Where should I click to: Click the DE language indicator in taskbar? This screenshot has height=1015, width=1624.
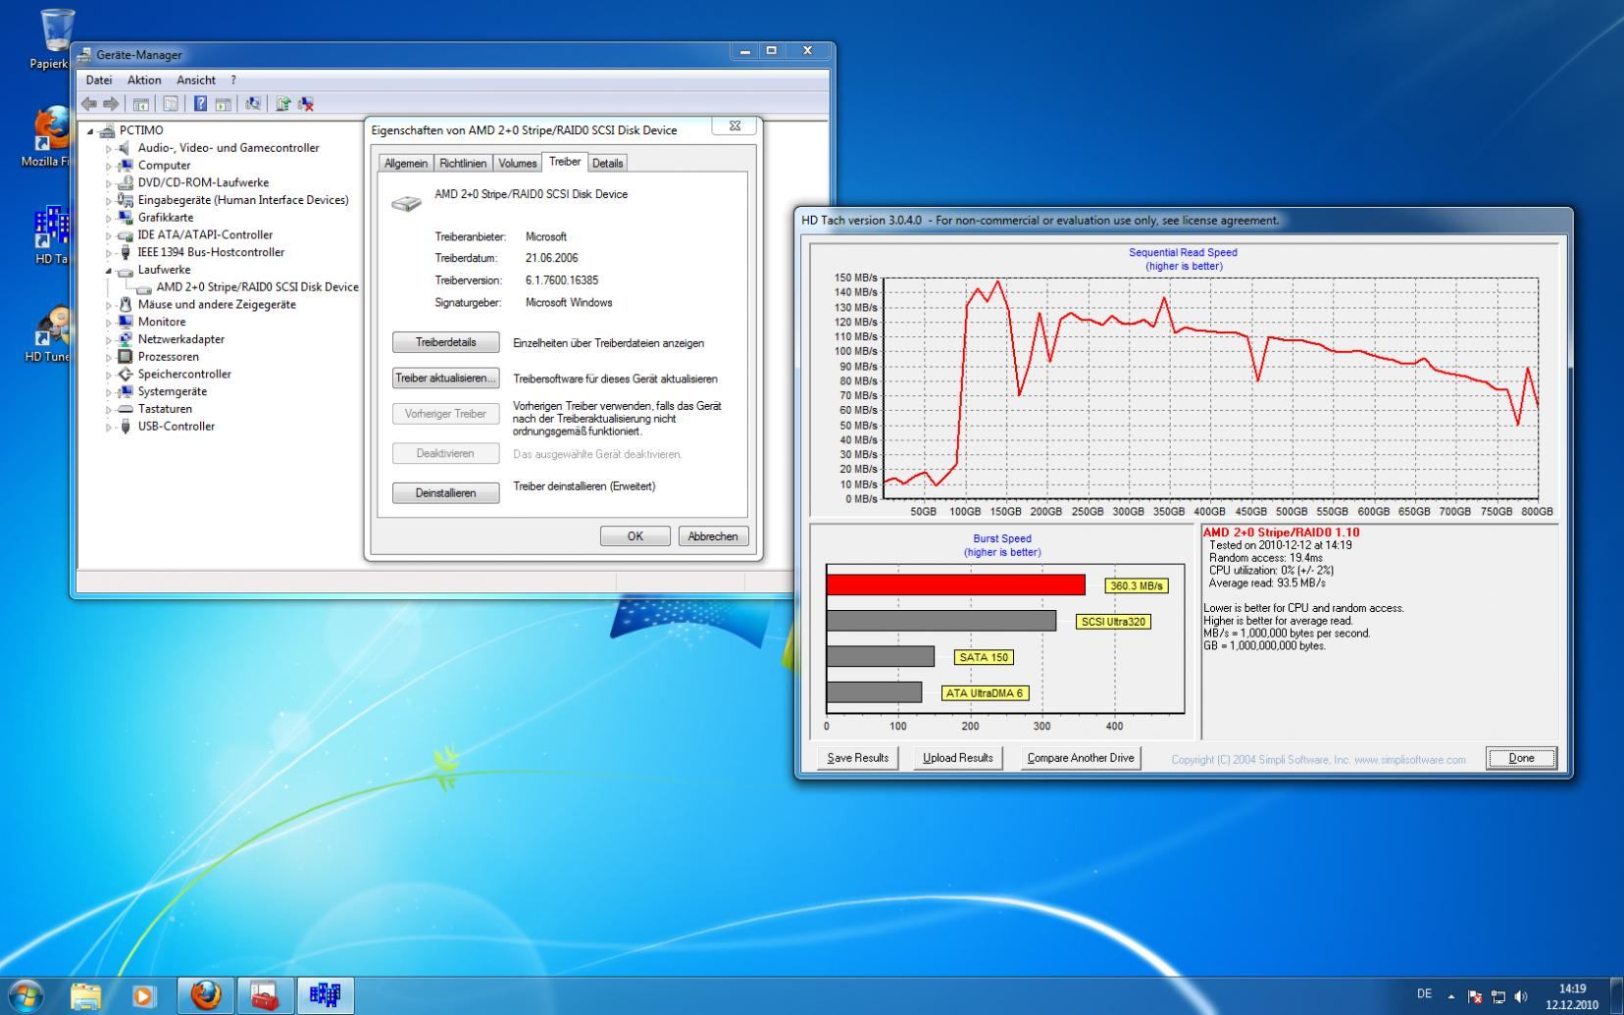coord(1424,994)
